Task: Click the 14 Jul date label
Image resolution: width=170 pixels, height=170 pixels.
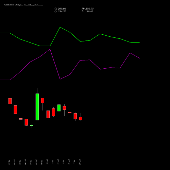Action: (58, 162)
